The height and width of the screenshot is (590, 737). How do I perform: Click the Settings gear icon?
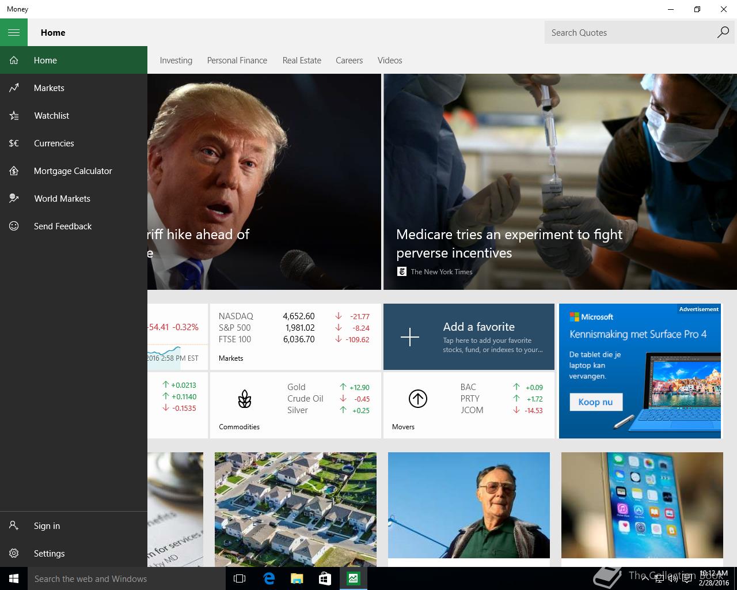pos(14,553)
